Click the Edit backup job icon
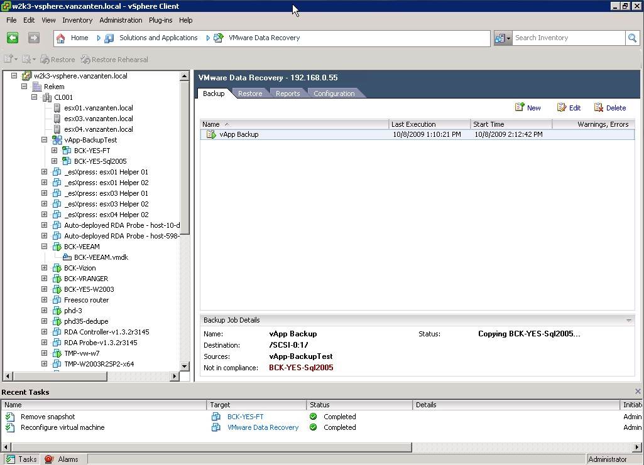 click(562, 108)
